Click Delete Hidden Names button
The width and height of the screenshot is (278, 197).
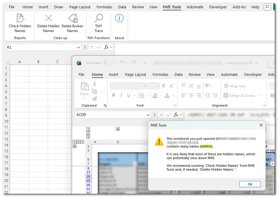[48, 23]
